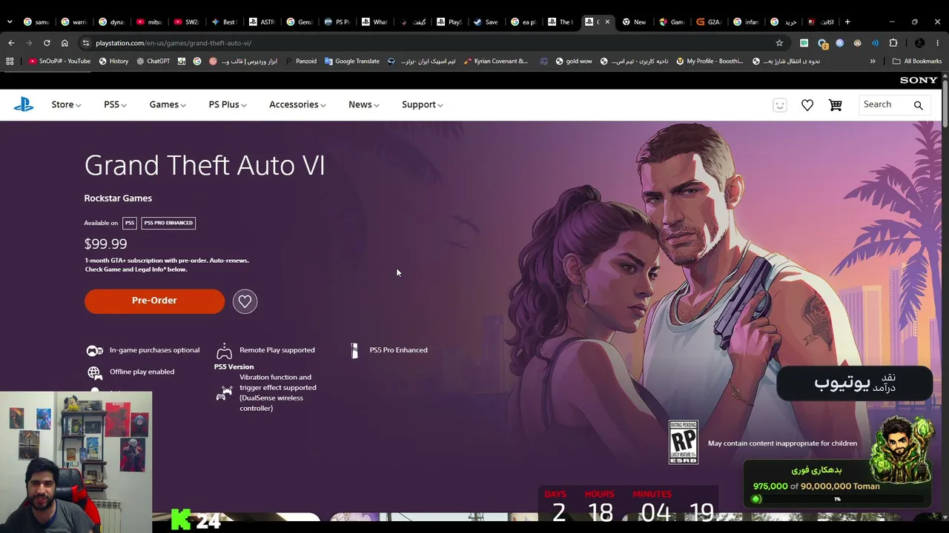This screenshot has width=949, height=533.
Task: Add Grand Theft Auto VI to wishlist
Action: (245, 301)
